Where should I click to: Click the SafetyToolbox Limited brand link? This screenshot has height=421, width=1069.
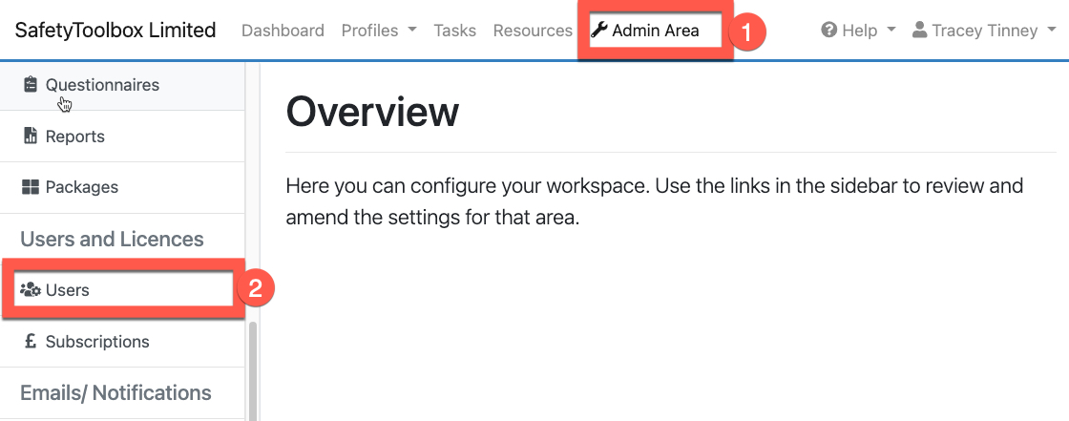pos(115,31)
